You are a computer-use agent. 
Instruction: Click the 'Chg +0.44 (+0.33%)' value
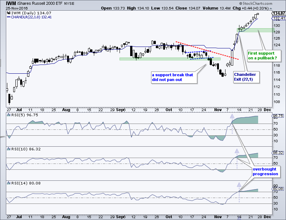coord(250,8)
